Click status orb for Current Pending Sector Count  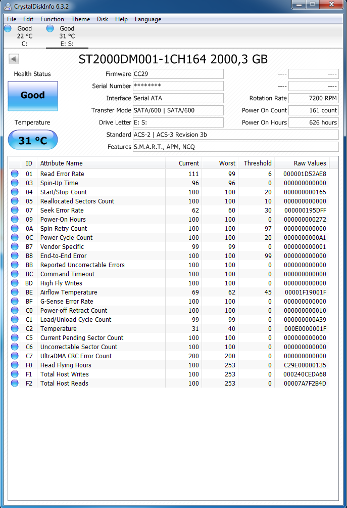pos(15,337)
